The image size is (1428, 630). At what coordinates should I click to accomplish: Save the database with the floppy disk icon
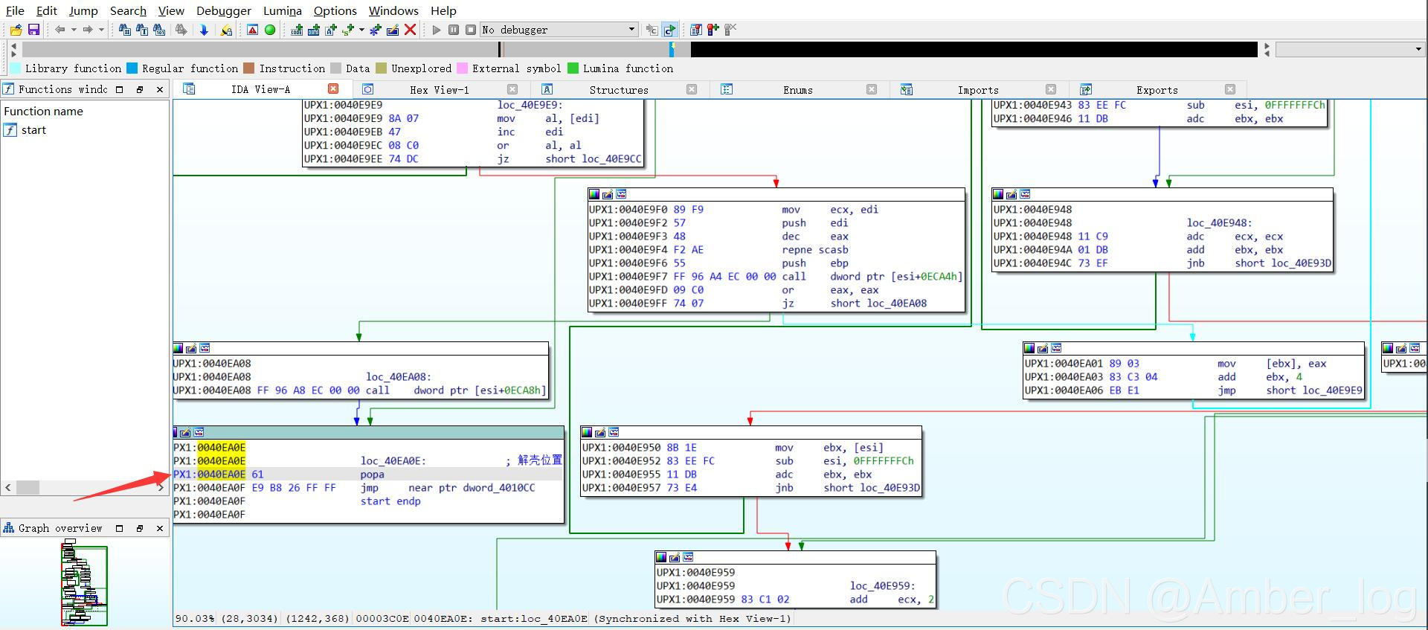(33, 30)
